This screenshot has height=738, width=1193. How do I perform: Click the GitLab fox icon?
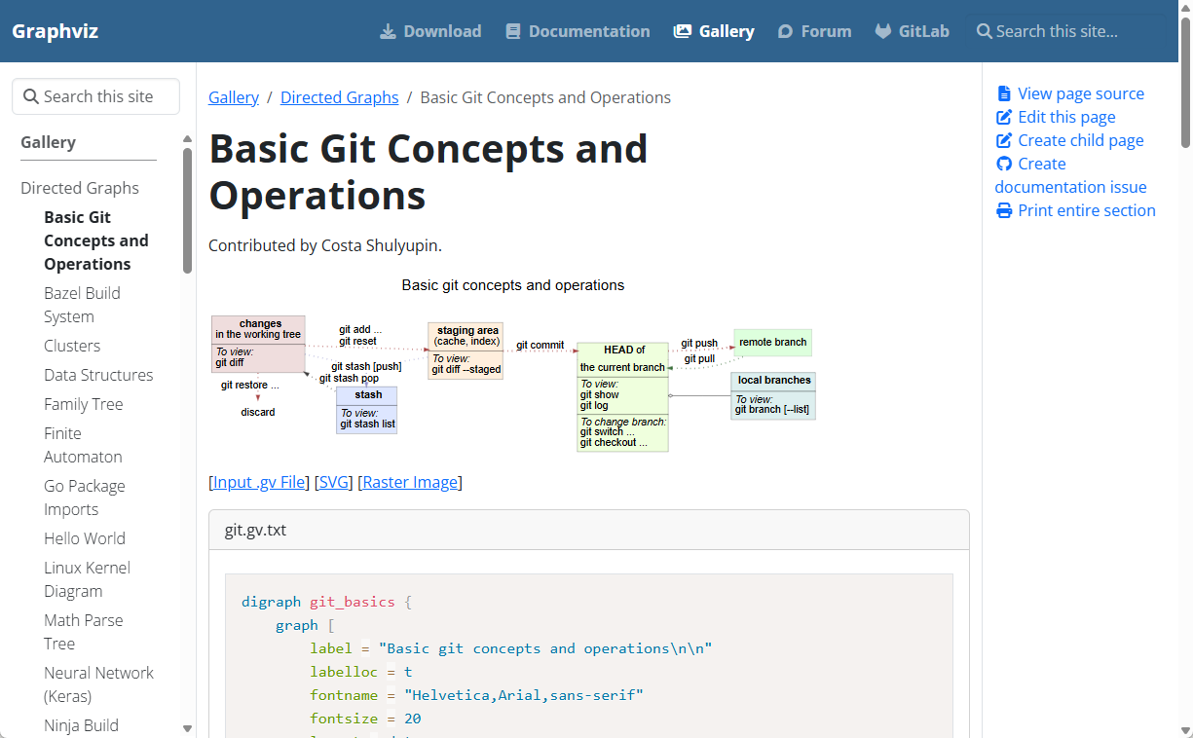883,31
